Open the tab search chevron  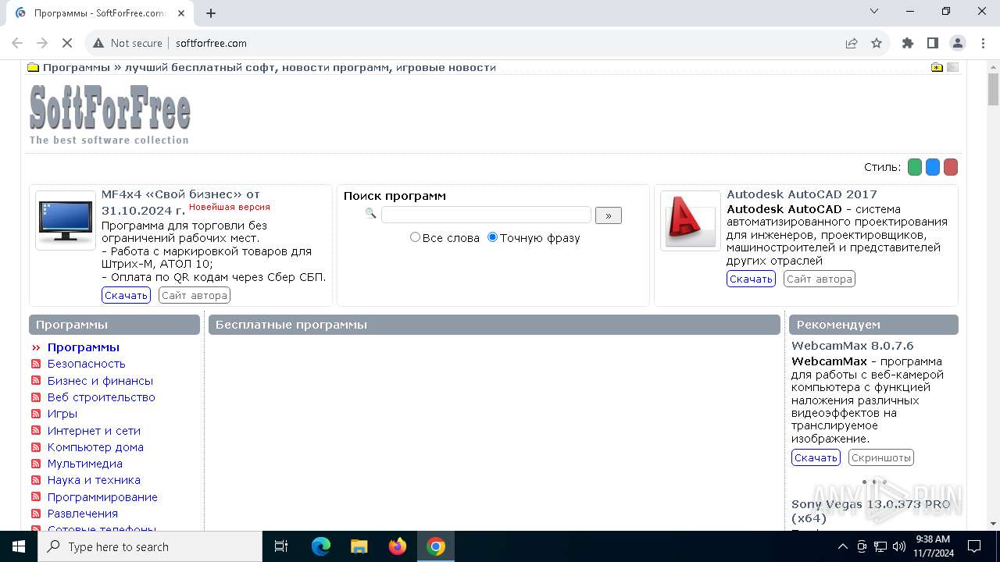pyautogui.click(x=874, y=11)
